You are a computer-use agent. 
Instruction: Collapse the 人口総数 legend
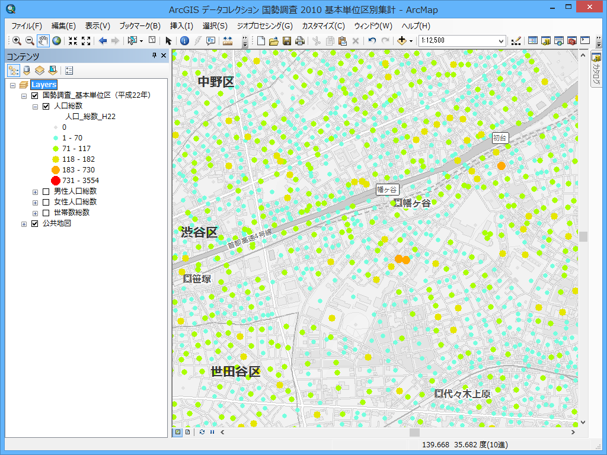tap(35, 107)
